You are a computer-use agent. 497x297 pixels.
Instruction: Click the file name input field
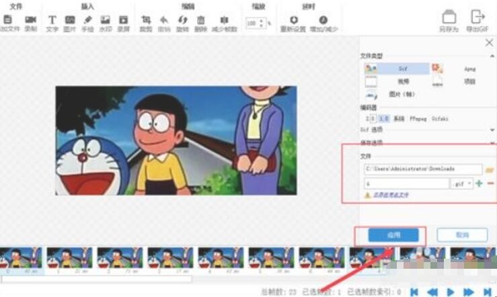tap(407, 183)
